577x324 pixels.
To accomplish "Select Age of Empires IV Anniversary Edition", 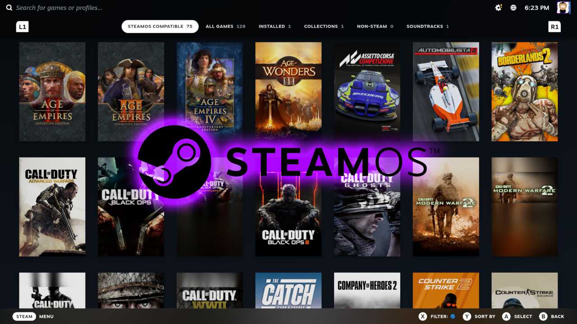I will 210,92.
